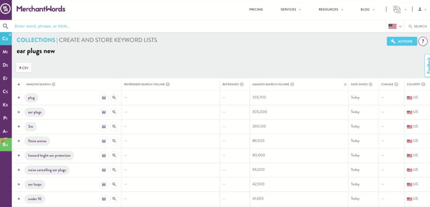Screen dimensions: 430x207
Task: Open the Cs sidebar item
Action: coord(5,92)
